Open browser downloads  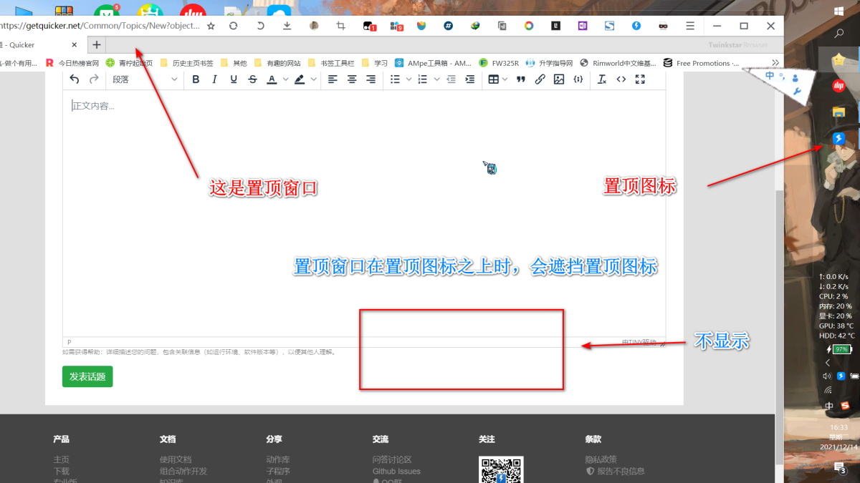point(287,26)
